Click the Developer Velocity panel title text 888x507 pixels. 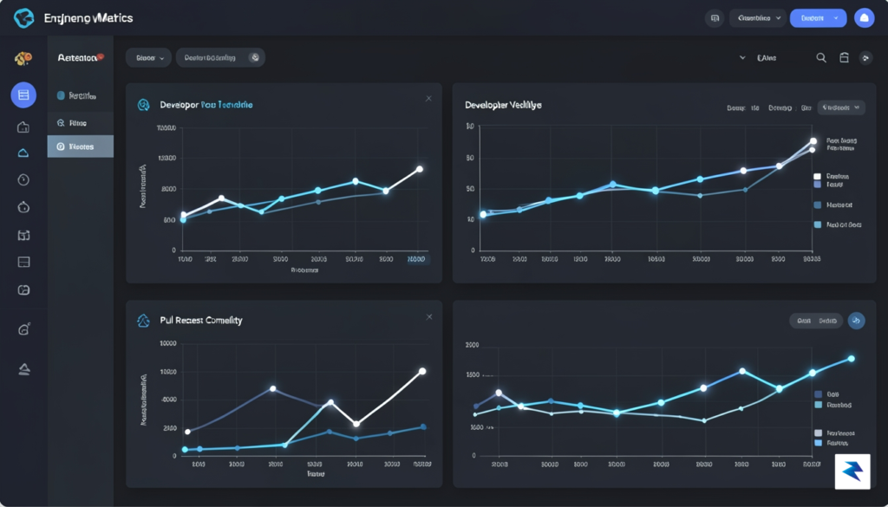(503, 105)
